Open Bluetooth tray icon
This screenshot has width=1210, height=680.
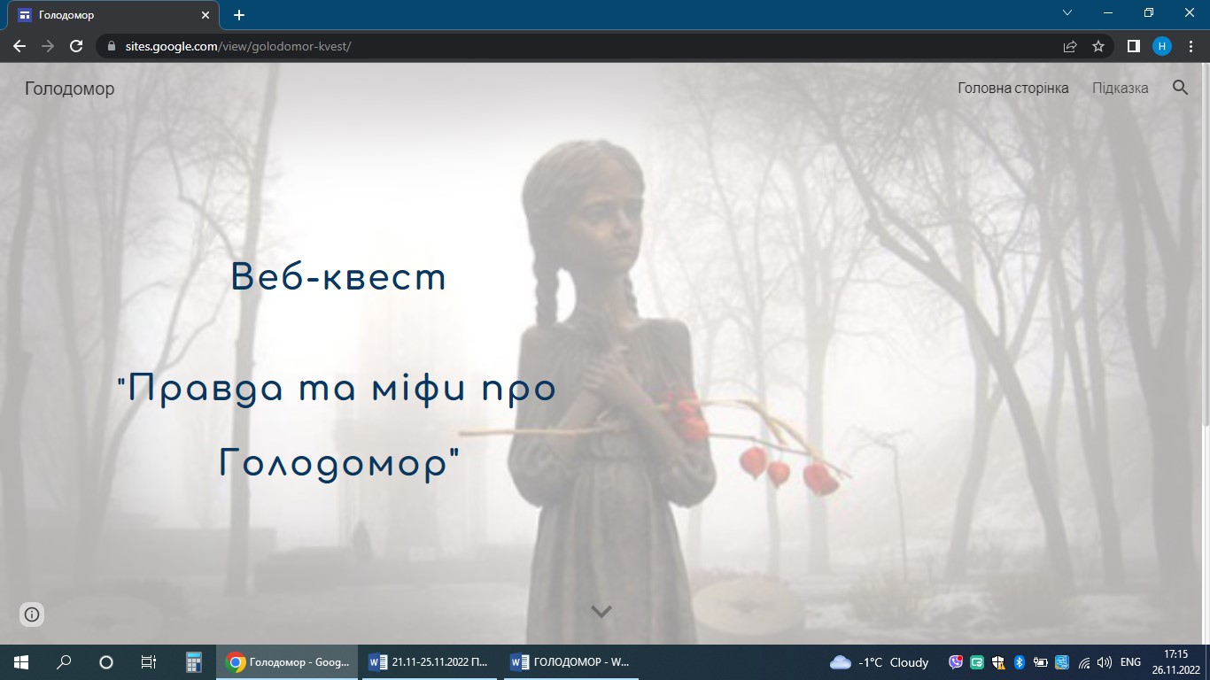(1020, 662)
